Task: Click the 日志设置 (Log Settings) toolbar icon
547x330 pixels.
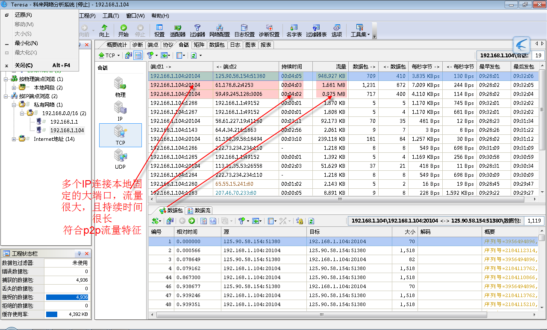Action: 244,30
